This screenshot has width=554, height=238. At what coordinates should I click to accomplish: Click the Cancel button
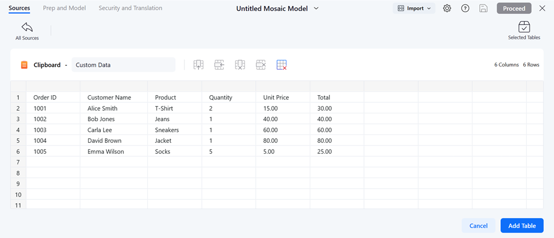478,226
